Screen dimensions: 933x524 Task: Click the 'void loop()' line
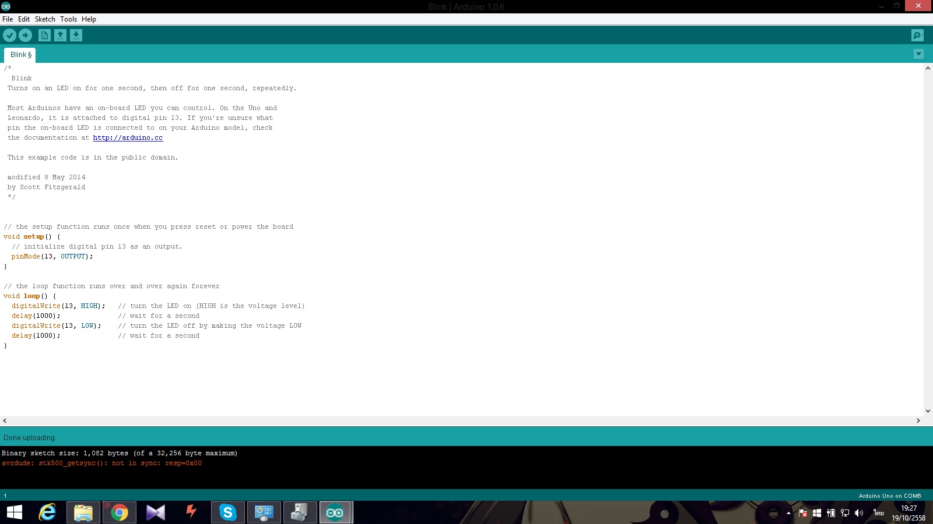30,296
